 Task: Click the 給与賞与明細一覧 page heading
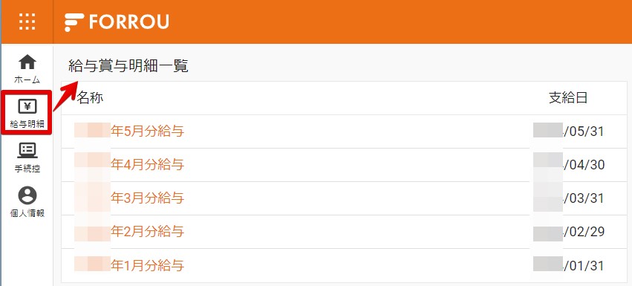(x=128, y=66)
